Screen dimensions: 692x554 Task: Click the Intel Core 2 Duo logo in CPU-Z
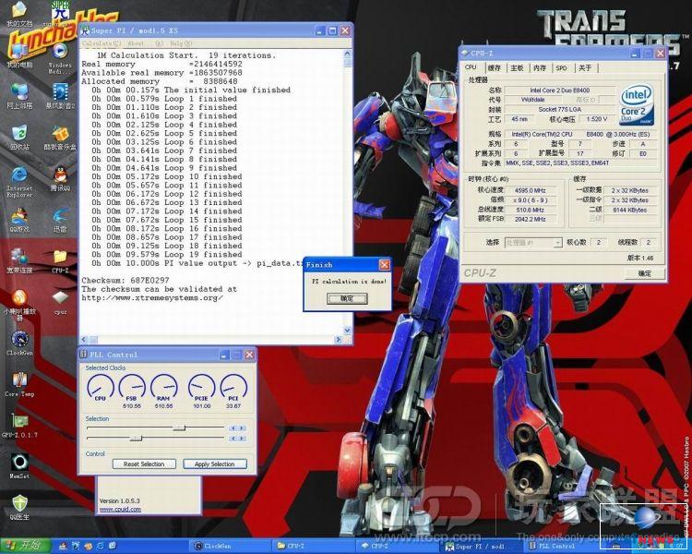[x=637, y=105]
